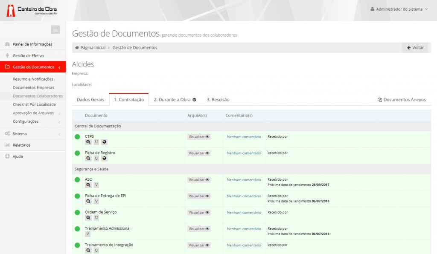Expand Aprovação de Arquivos submenu
437x254 pixels.
pyautogui.click(x=33, y=113)
